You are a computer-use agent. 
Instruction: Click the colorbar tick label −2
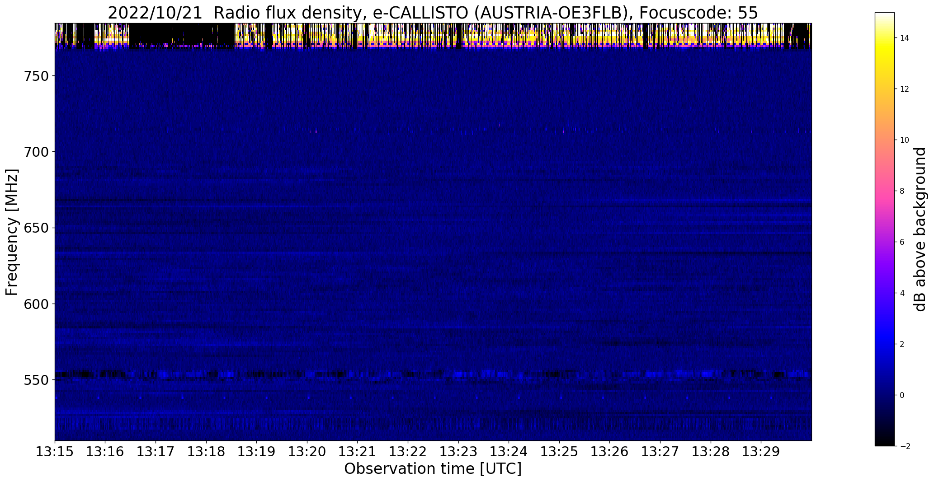tap(905, 446)
